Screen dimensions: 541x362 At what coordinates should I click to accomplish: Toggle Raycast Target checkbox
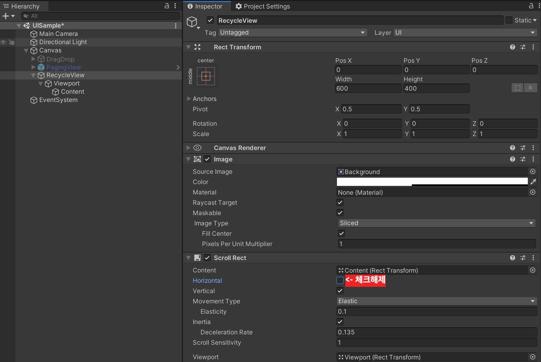point(340,202)
